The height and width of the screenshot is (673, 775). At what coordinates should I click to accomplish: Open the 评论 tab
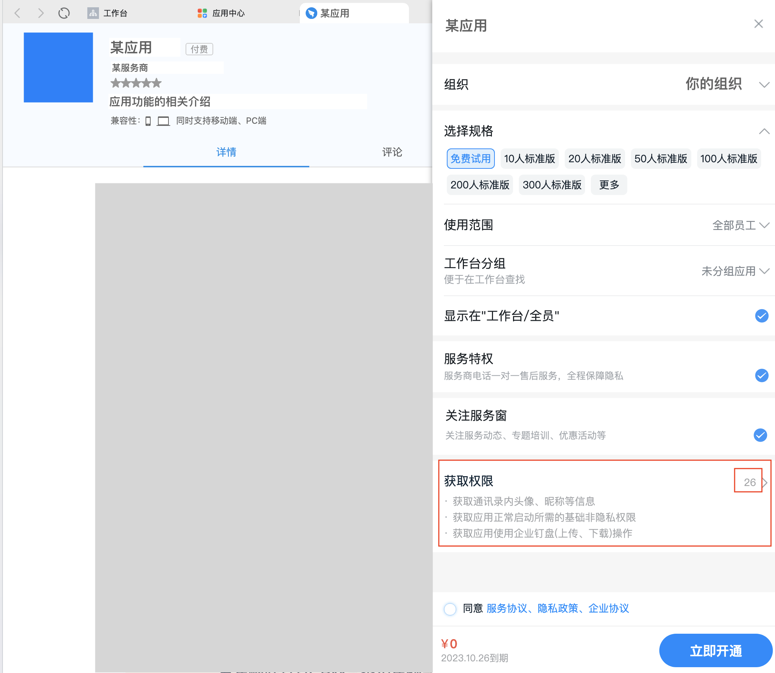pos(392,152)
